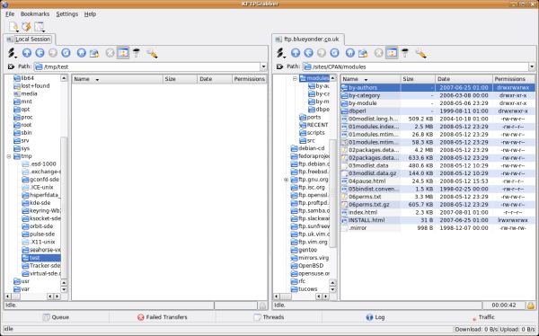Screen dimensions: 539x336
Task: Toggle tree view in Local Session pane
Action: tap(123, 53)
